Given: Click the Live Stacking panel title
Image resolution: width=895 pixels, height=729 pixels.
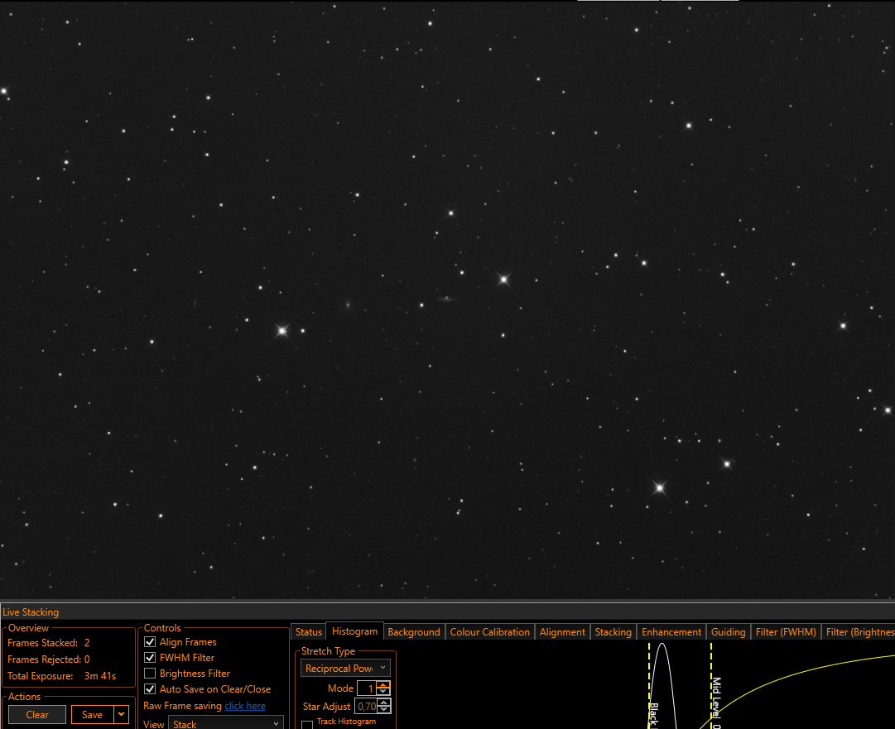Looking at the screenshot, I should (x=31, y=612).
